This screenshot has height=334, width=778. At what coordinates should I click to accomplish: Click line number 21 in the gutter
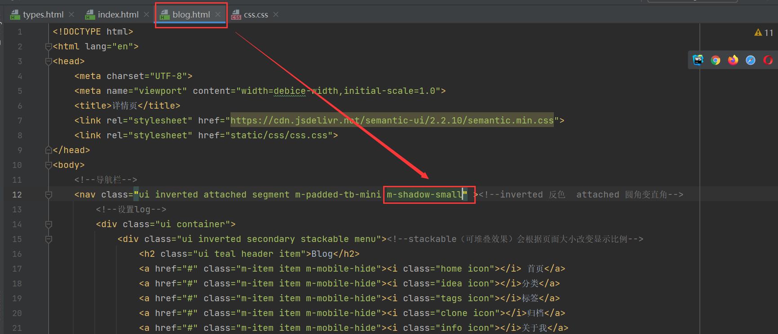17,328
